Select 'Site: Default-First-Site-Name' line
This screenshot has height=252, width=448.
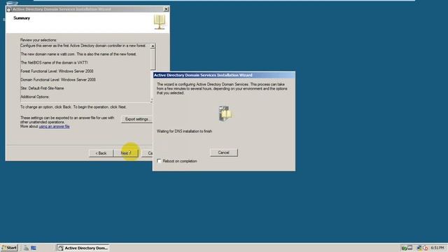[42, 88]
